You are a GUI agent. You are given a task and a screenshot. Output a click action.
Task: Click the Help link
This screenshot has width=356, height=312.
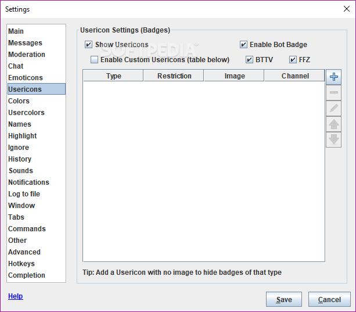[x=16, y=296]
